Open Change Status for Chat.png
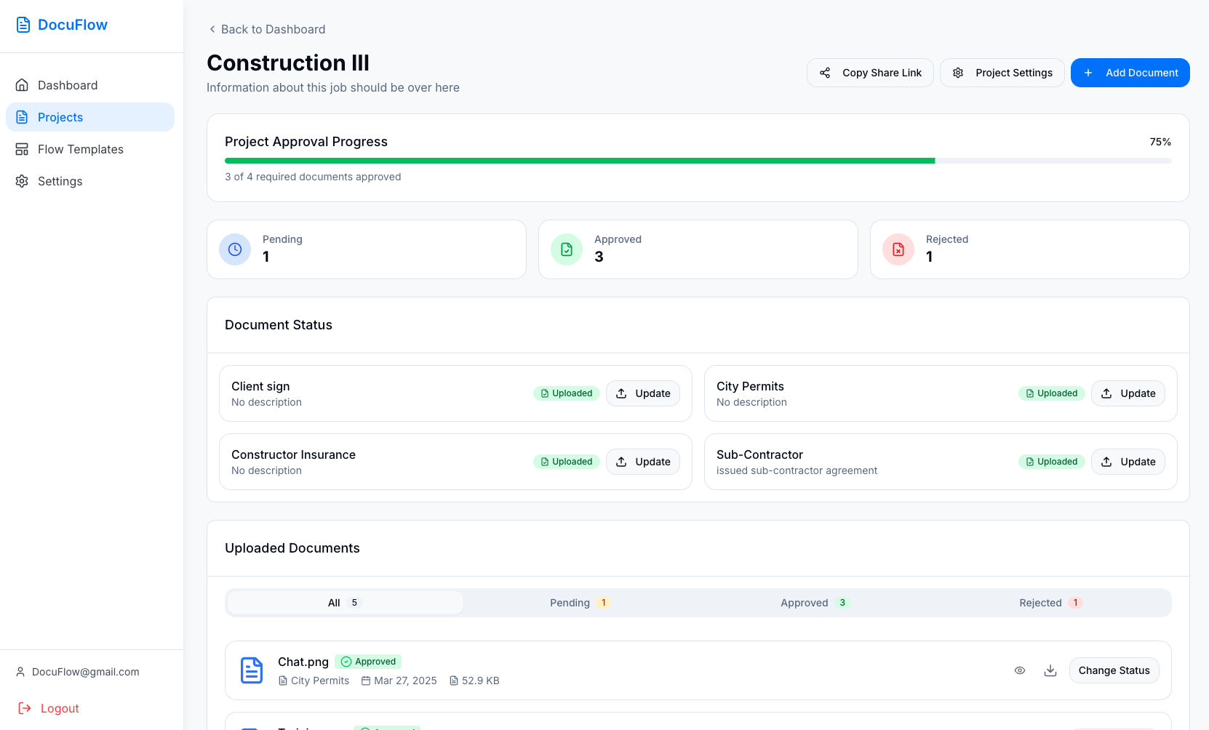The width and height of the screenshot is (1209, 730). coord(1114,670)
